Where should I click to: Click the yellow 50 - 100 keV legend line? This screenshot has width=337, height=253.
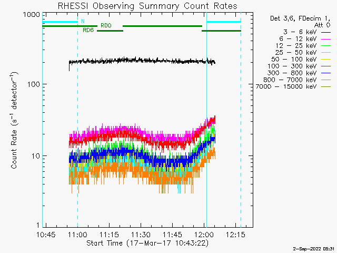click(x=326, y=60)
